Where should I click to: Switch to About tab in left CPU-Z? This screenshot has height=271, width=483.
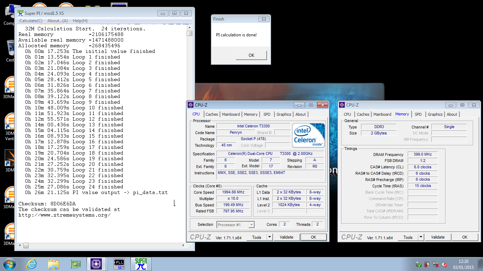pyautogui.click(x=301, y=114)
